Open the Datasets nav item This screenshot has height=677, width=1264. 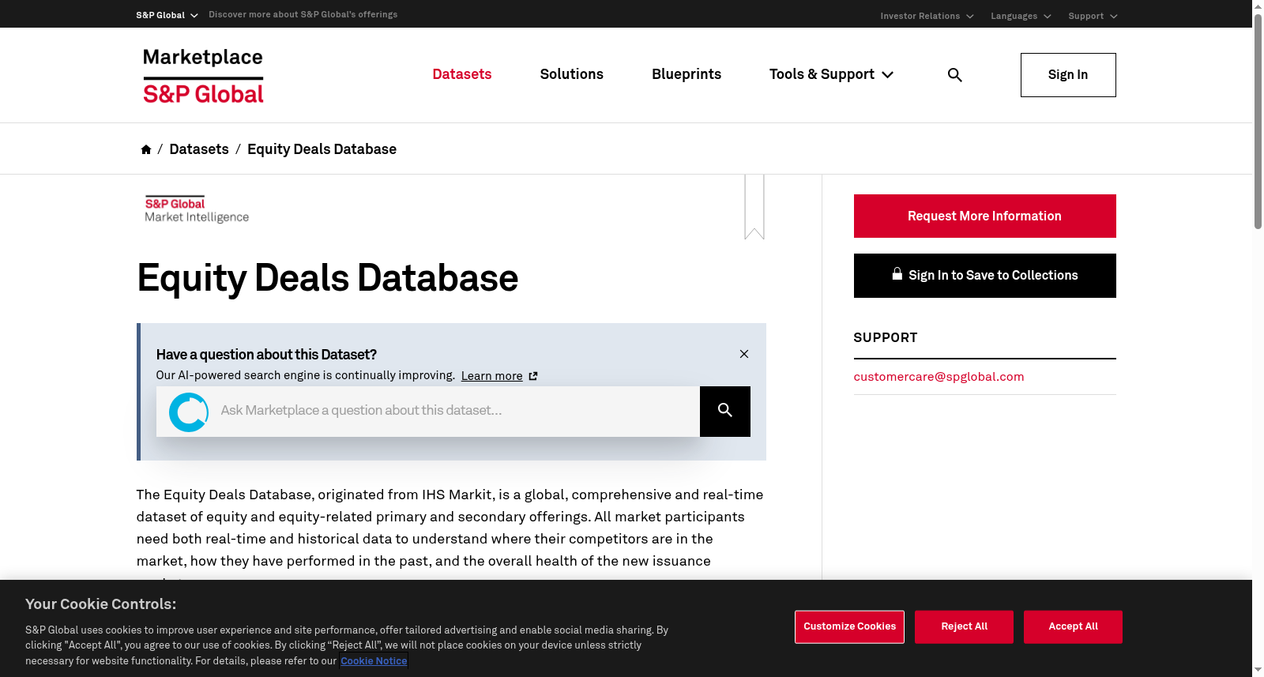[462, 74]
